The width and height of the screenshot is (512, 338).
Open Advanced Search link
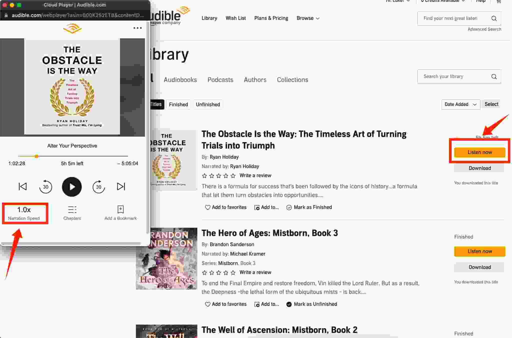(x=484, y=29)
